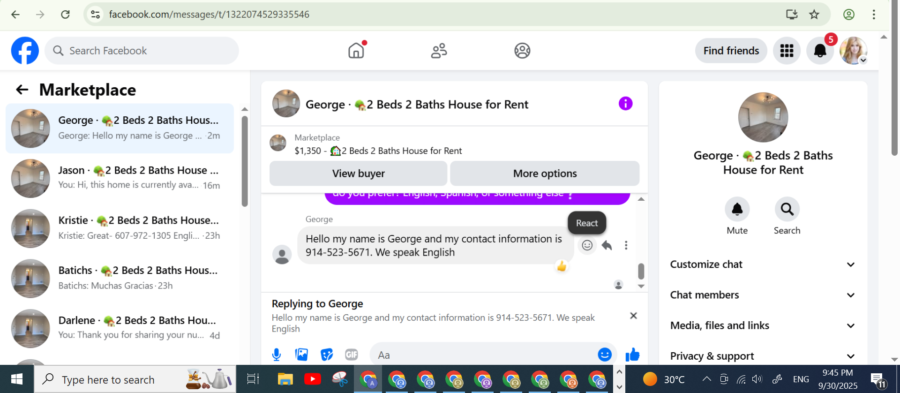Click reply arrow on George's message
Image resolution: width=900 pixels, height=393 pixels.
coord(607,245)
